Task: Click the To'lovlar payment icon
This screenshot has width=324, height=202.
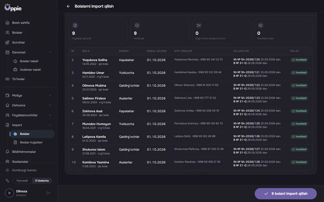Action: pos(7,79)
